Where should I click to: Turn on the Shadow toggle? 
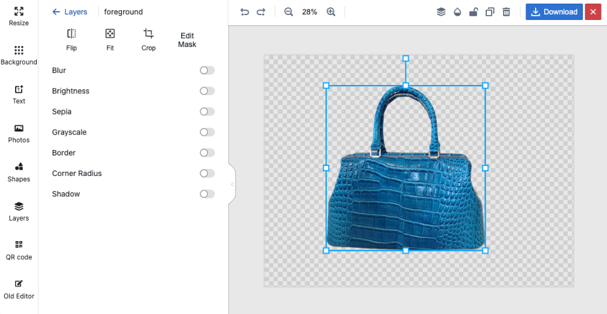pyautogui.click(x=207, y=194)
